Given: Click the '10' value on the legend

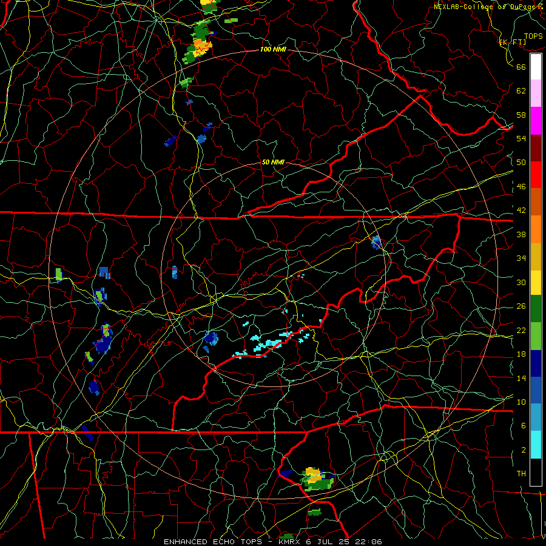Looking at the screenshot, I should pyautogui.click(x=521, y=402).
